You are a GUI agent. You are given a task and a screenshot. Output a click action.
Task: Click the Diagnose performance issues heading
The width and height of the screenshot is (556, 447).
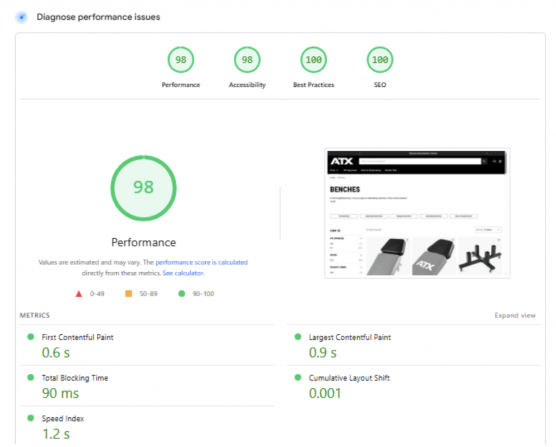pos(98,17)
